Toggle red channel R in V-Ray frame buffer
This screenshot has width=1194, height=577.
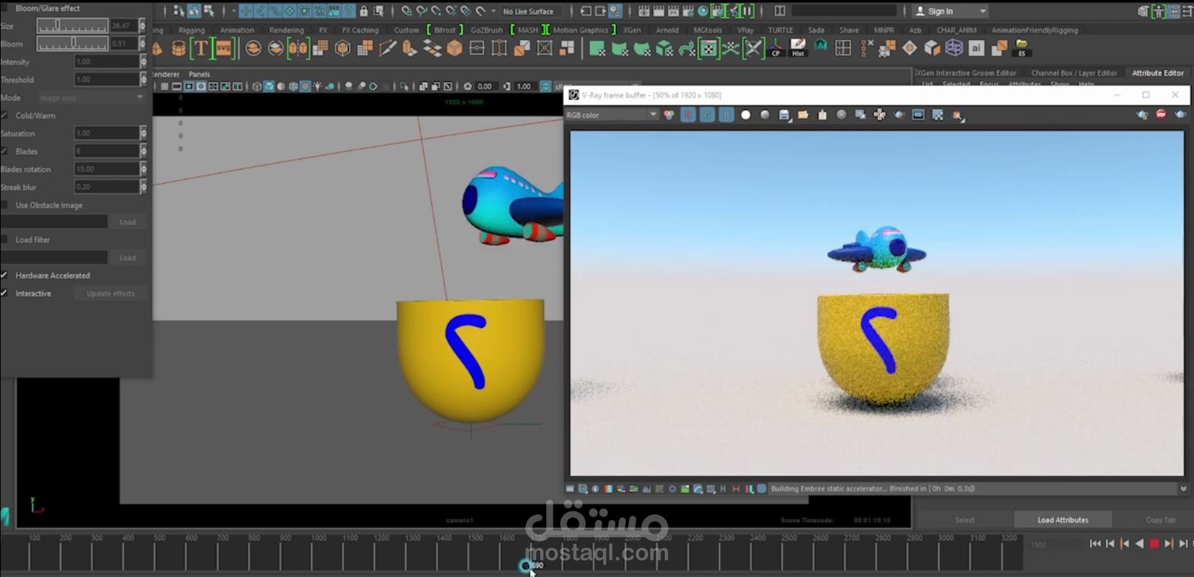(688, 115)
